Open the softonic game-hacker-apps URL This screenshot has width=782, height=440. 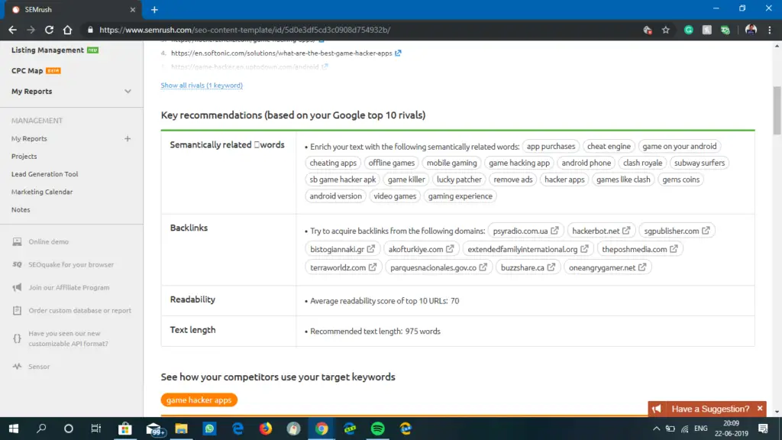281,53
